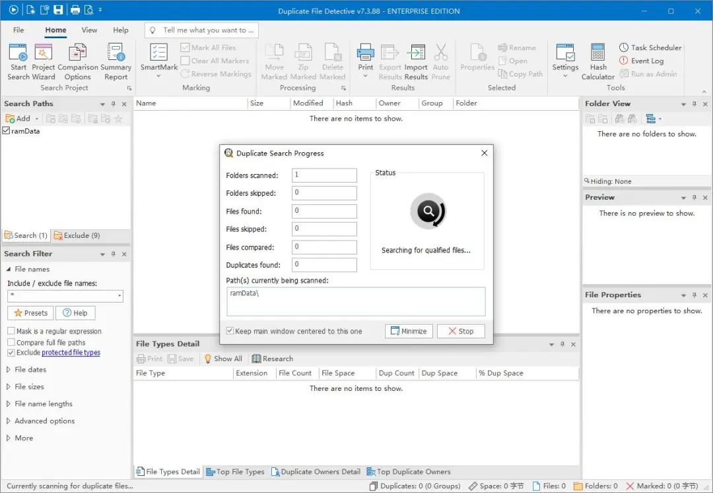Click the Folders scanned value field
713x493 pixels.
(324, 175)
